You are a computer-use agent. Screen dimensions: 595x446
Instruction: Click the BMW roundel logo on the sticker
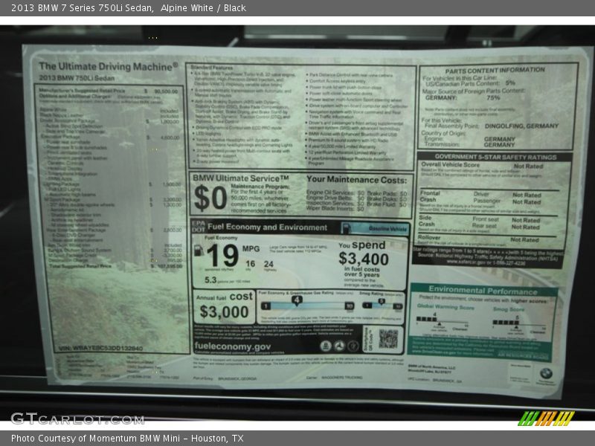(x=546, y=373)
